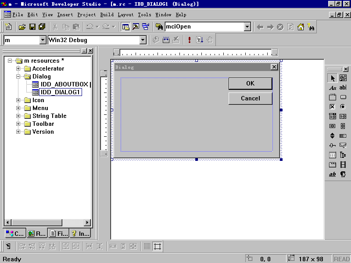The image size is (351, 263).
Task: Collapse the 'm resources' root node
Action: click(x=10, y=61)
